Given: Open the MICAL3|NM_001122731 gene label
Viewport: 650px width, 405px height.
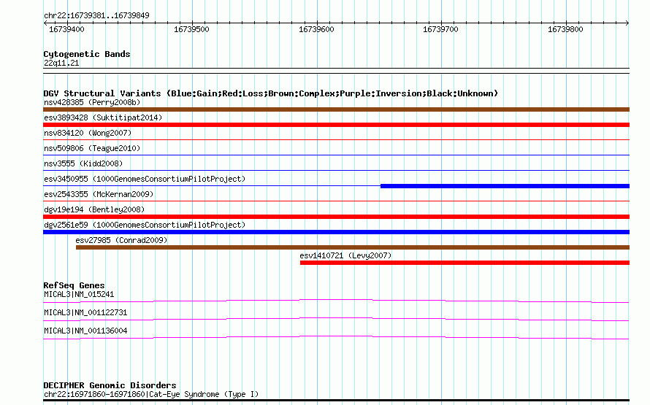Looking at the screenshot, I should (85, 312).
